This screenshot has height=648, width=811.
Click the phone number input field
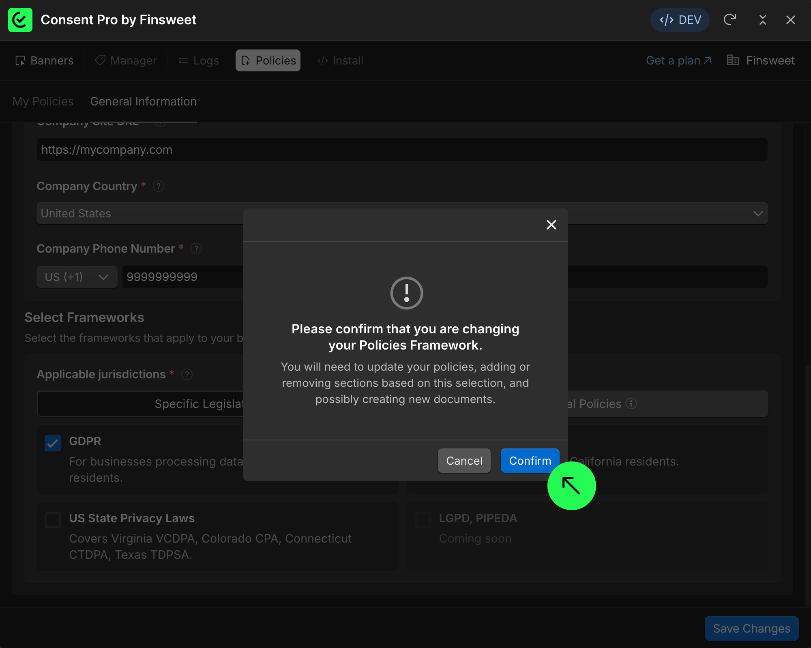445,277
